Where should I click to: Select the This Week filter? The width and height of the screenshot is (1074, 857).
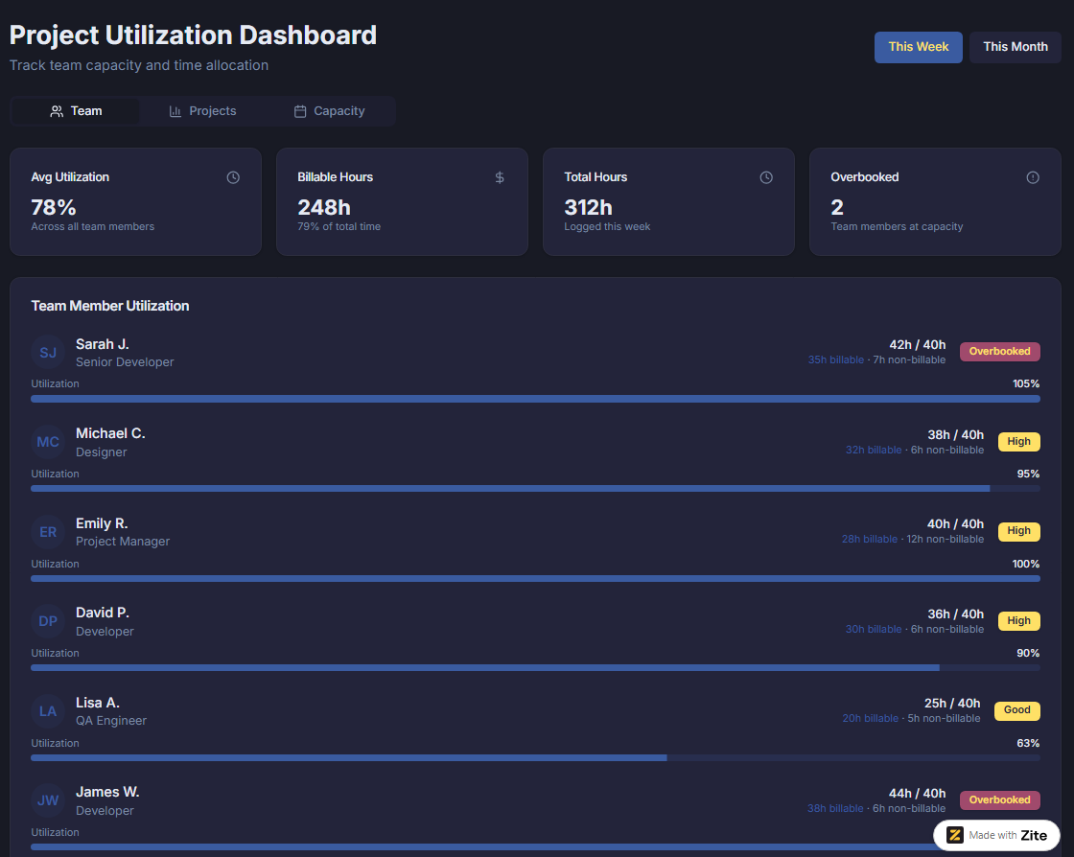[918, 47]
